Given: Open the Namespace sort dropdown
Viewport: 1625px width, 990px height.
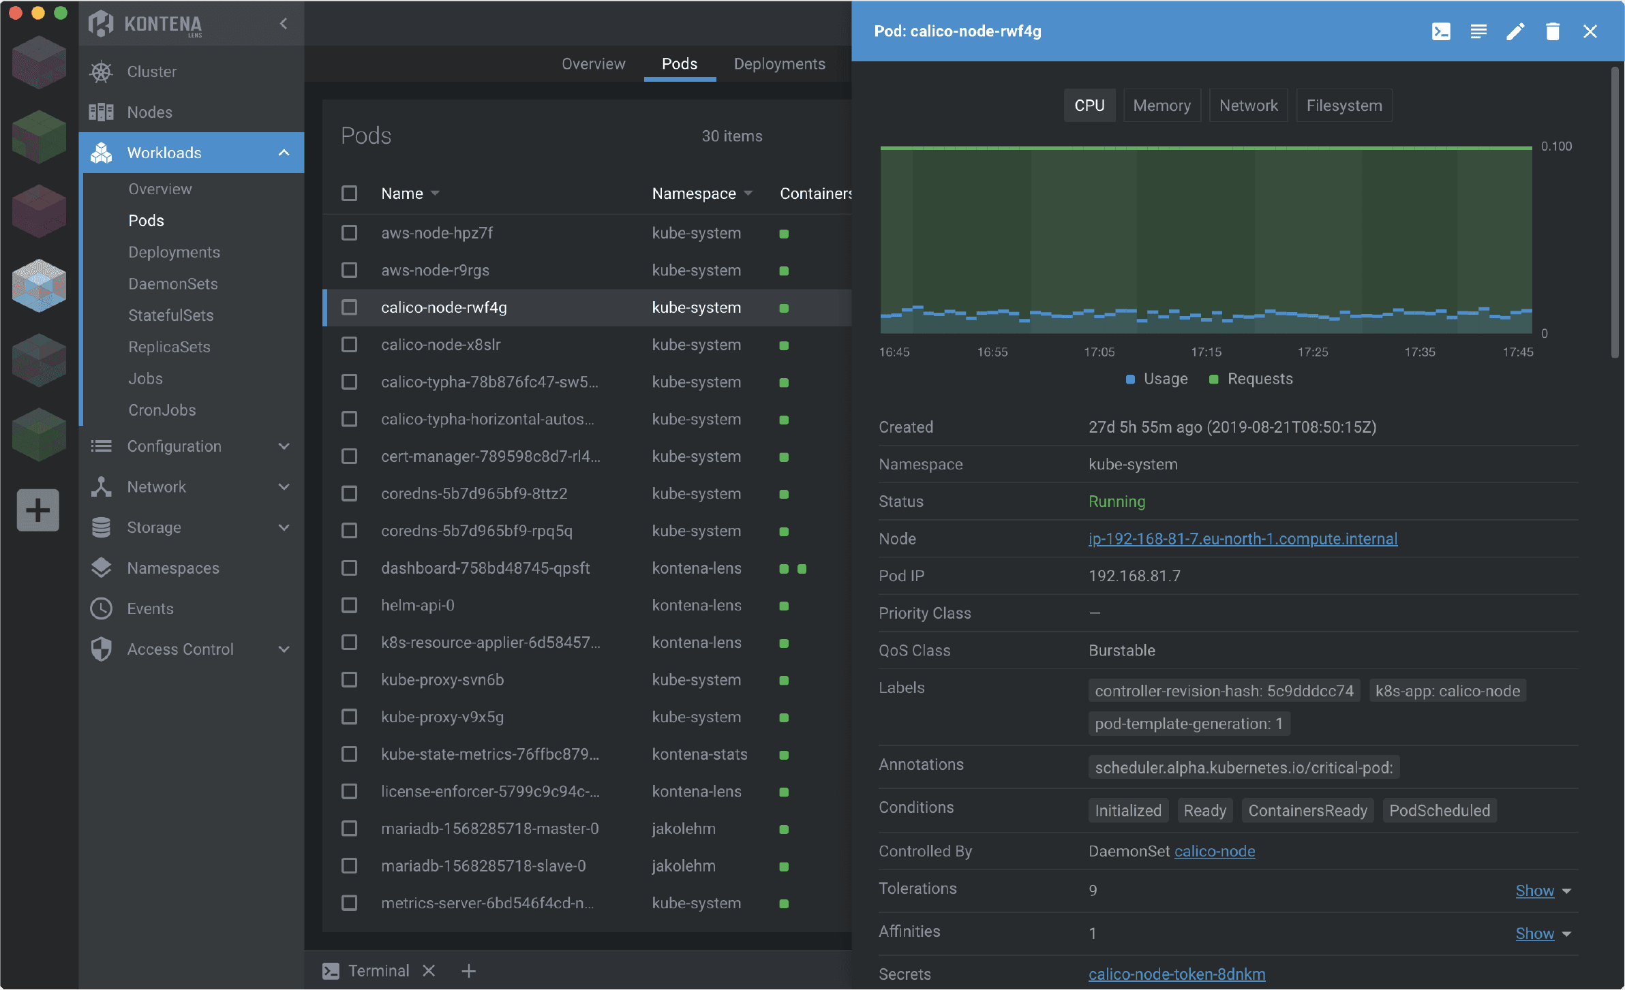Looking at the screenshot, I should (748, 193).
